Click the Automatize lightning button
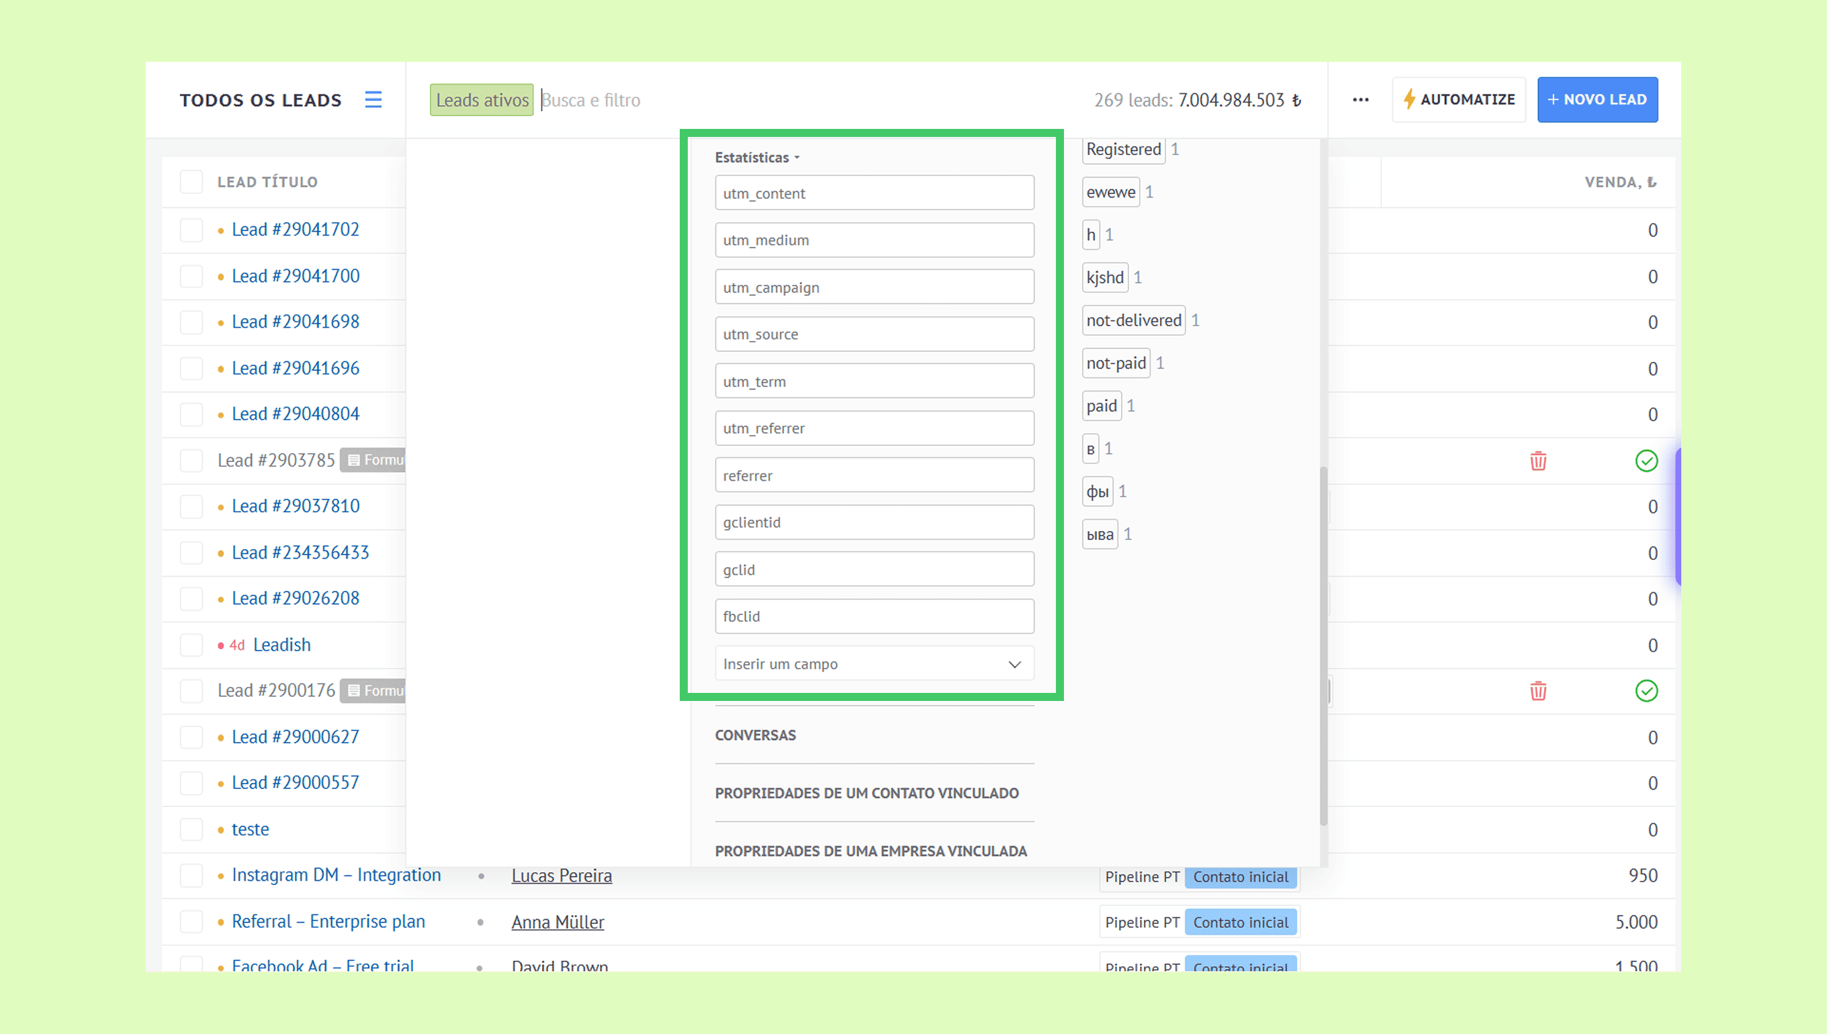The width and height of the screenshot is (1827, 1034). [1459, 99]
